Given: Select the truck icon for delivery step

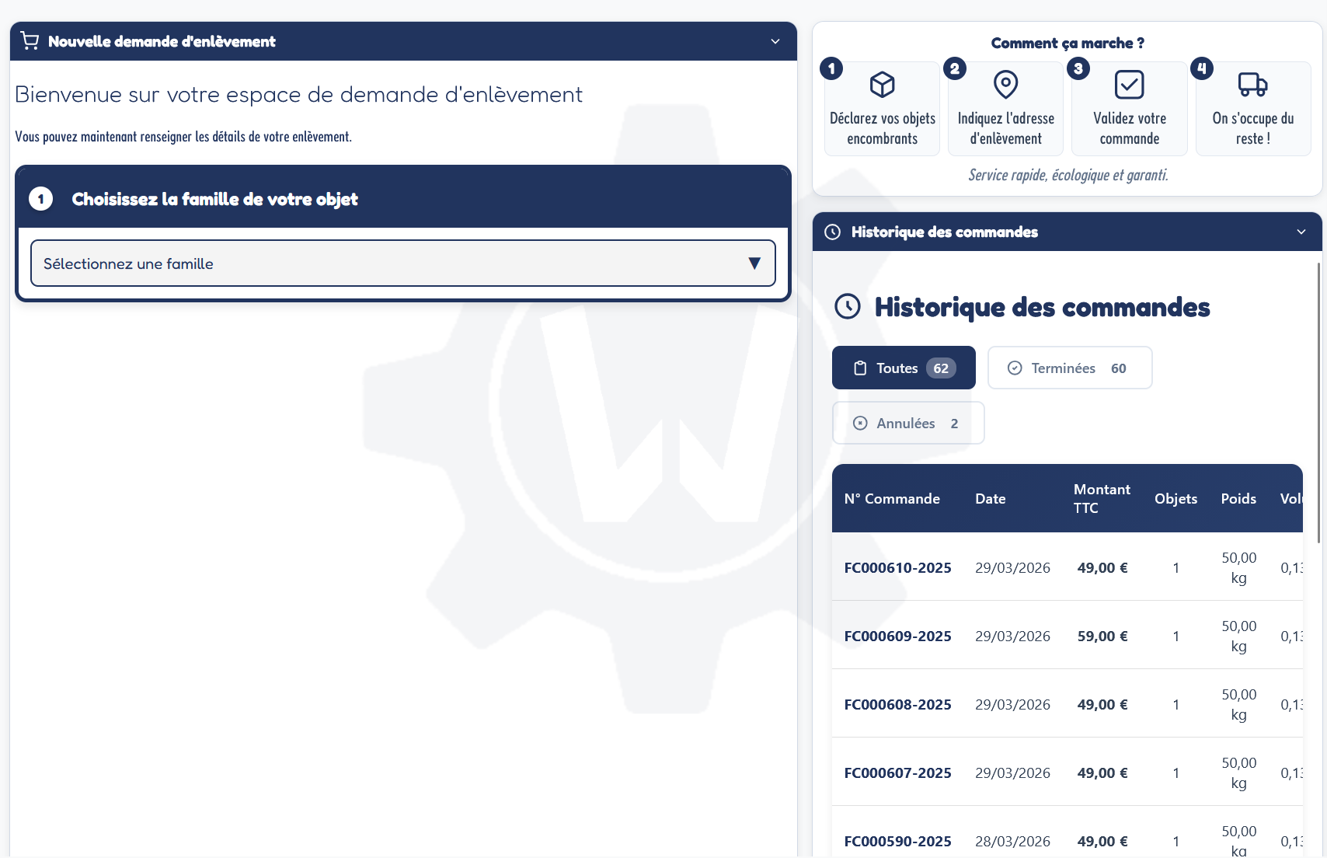Looking at the screenshot, I should (1252, 84).
